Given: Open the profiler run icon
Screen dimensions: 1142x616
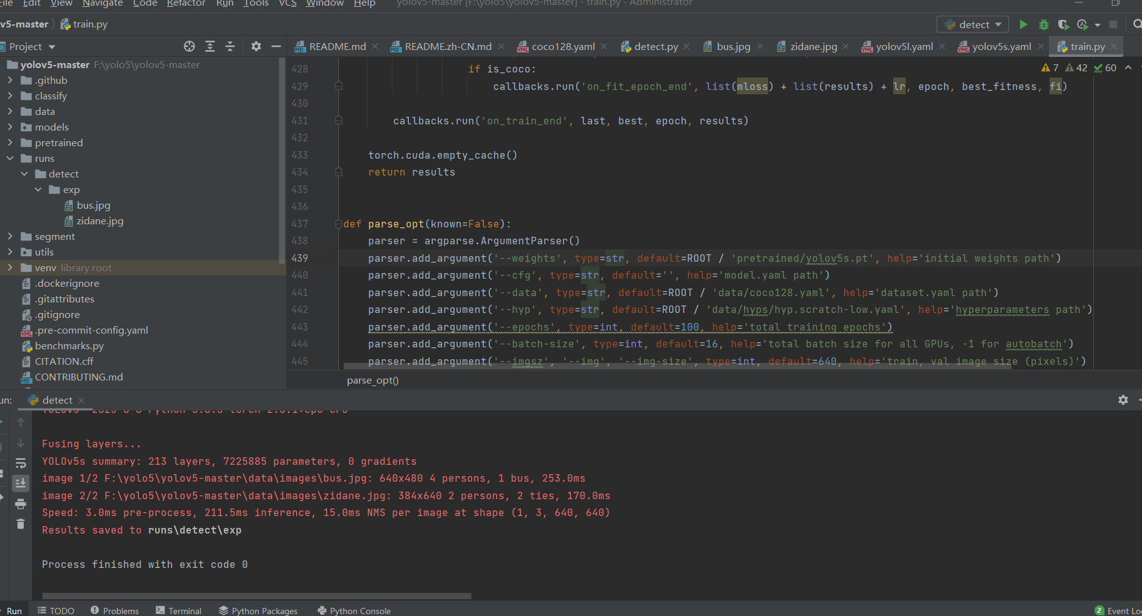Looking at the screenshot, I should pos(1083,24).
